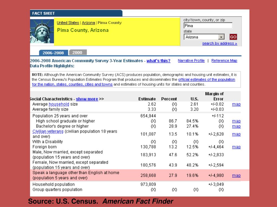Select the Pima County, Arizona heading
Viewport: 277px width, 207px height.
[83, 30]
